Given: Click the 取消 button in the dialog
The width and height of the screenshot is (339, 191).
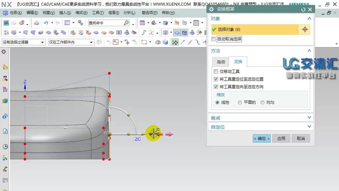Looking at the screenshot, I should [x=301, y=138].
